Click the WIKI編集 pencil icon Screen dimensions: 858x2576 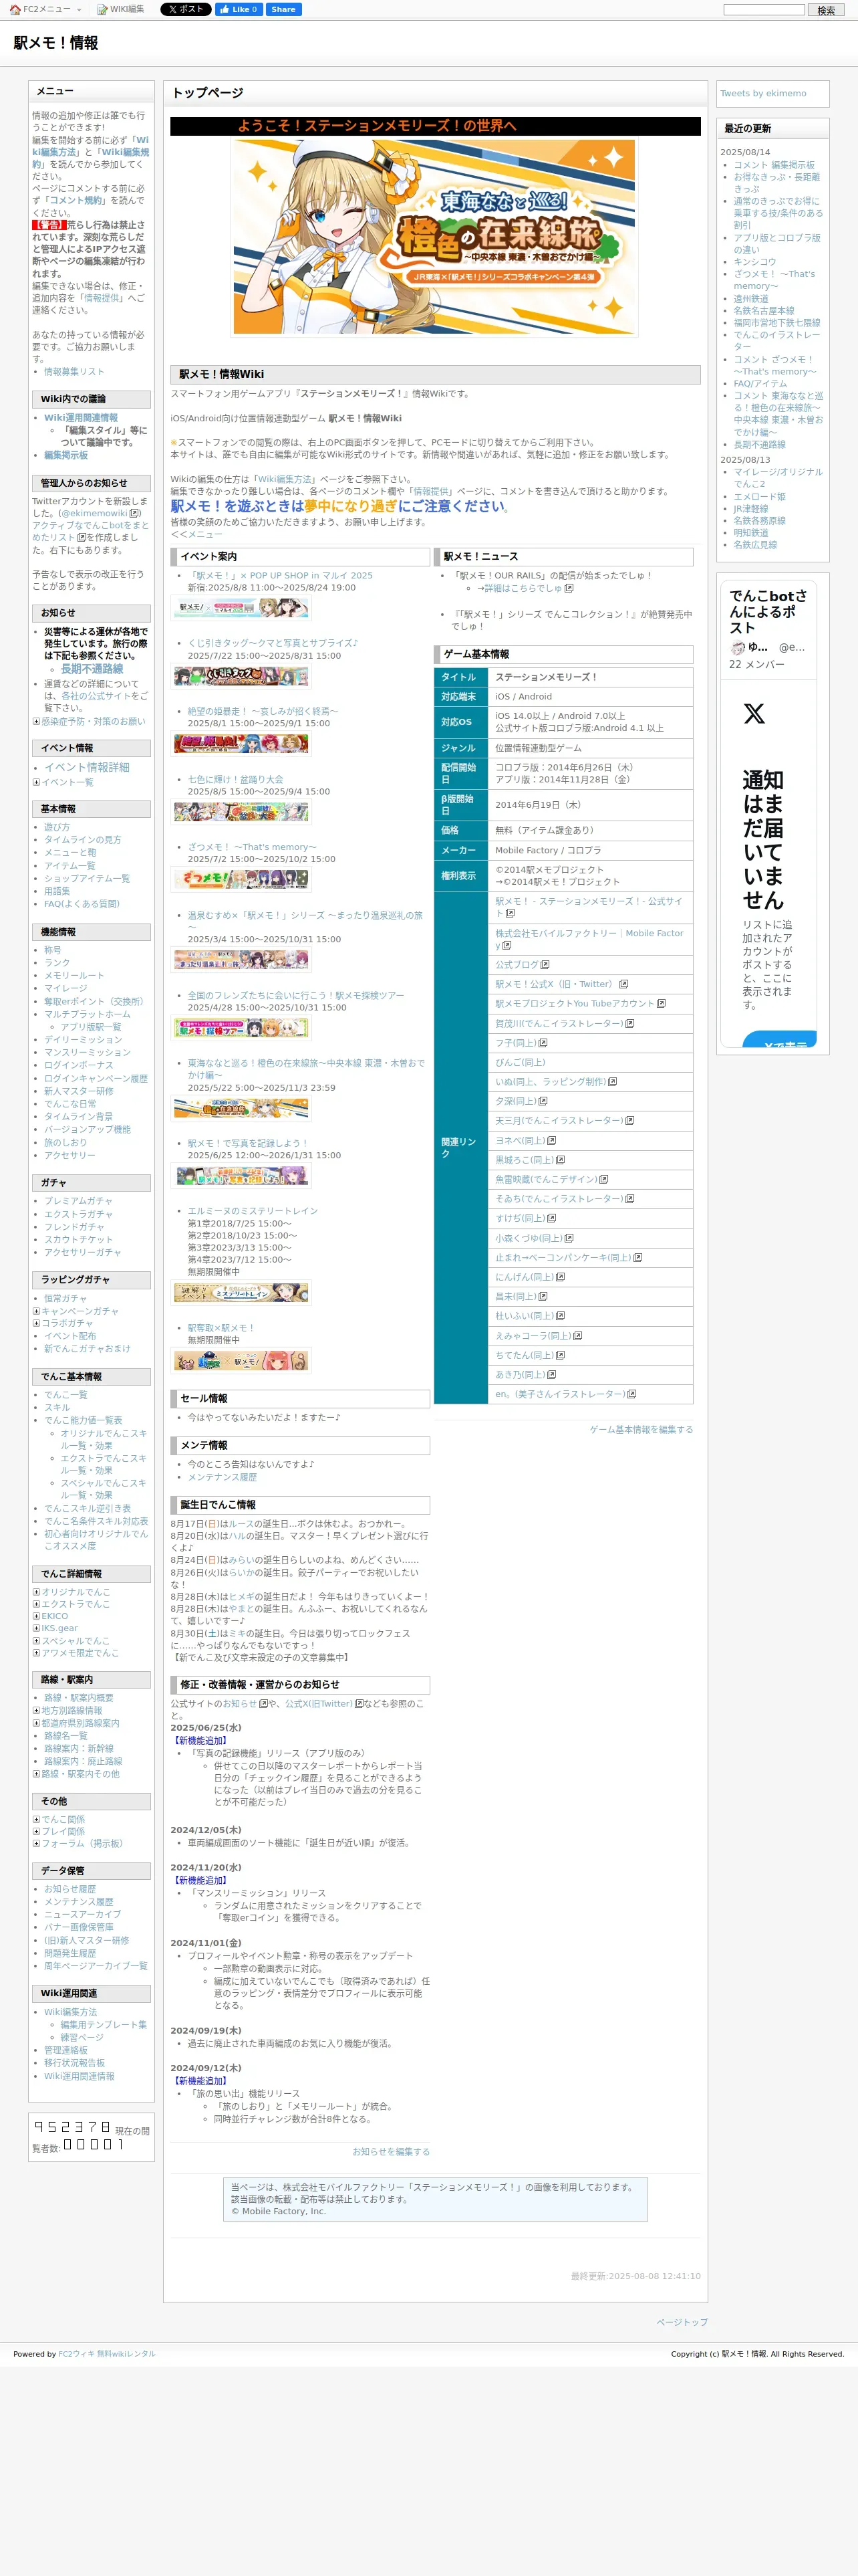pos(102,10)
